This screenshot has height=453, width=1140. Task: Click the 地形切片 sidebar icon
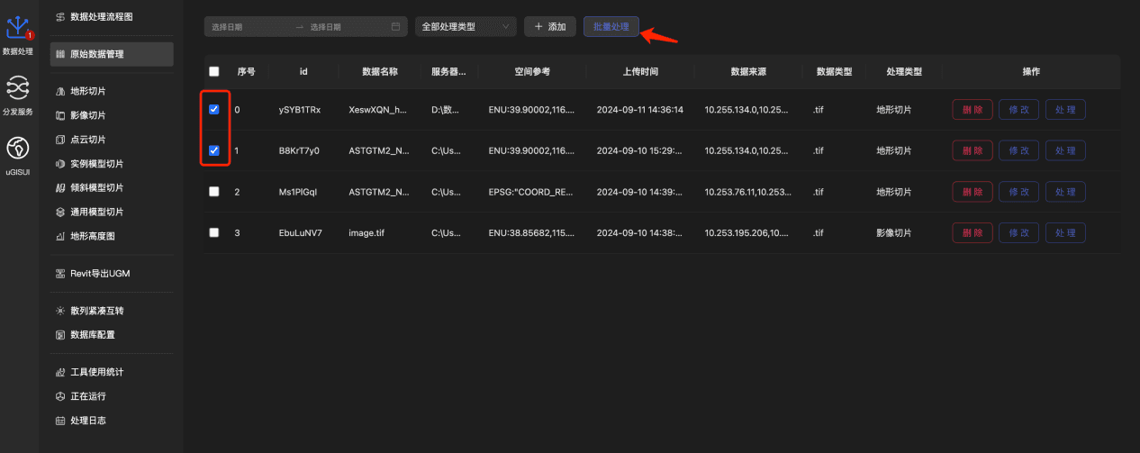coord(60,91)
